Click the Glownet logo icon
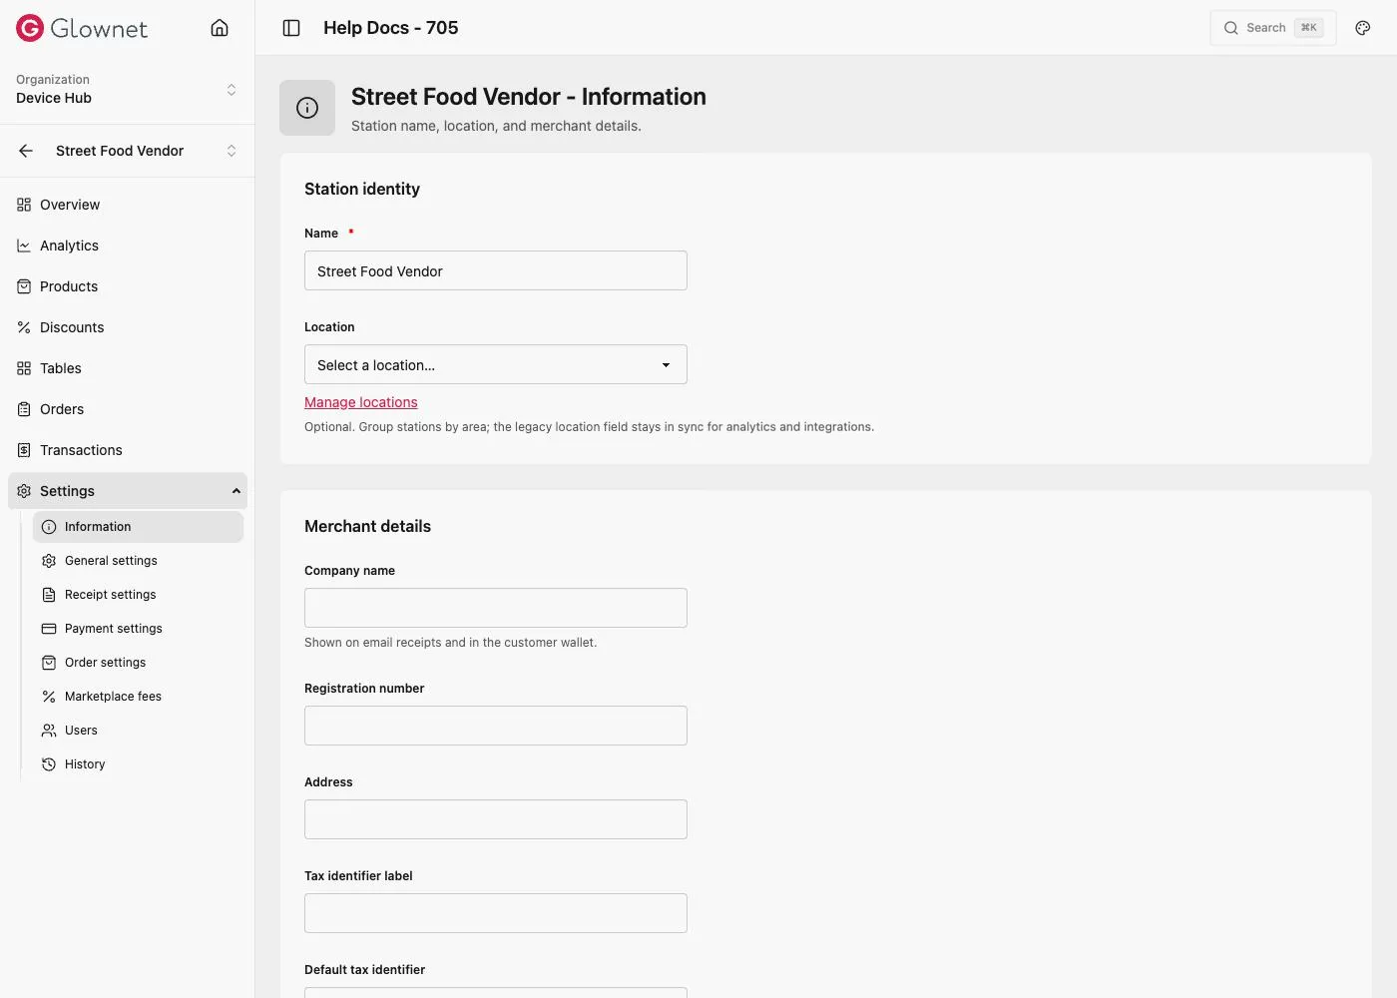1397x998 pixels. (30, 28)
